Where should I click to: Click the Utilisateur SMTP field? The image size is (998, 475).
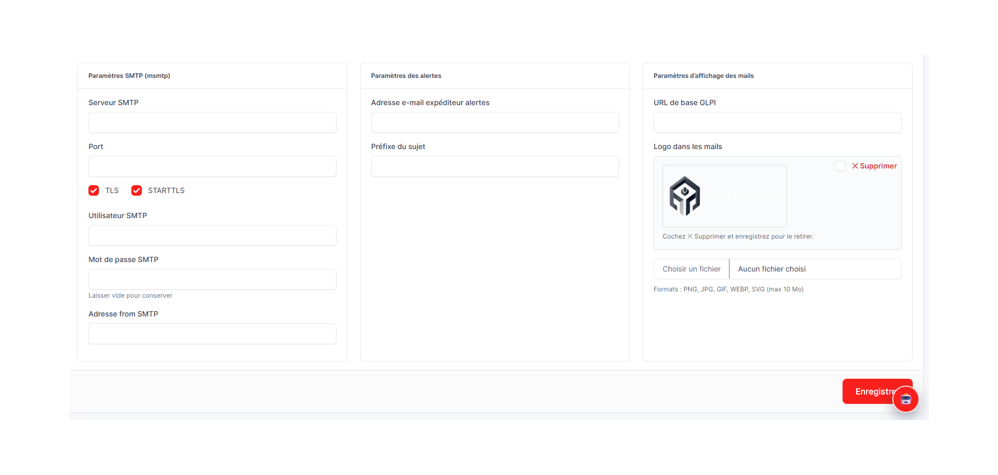[212, 235]
